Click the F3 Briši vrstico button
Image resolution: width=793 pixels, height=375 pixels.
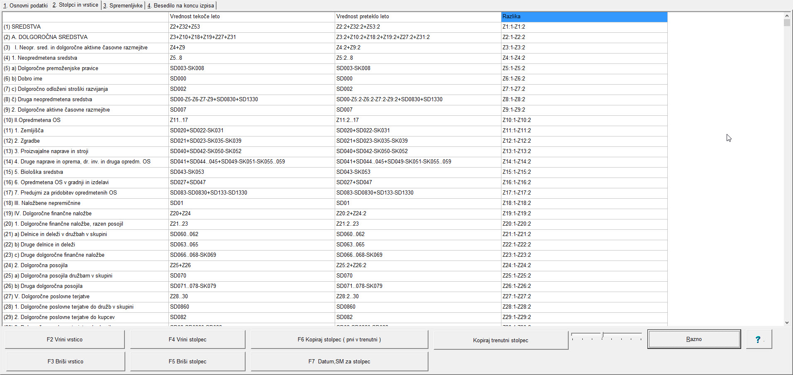(66, 361)
